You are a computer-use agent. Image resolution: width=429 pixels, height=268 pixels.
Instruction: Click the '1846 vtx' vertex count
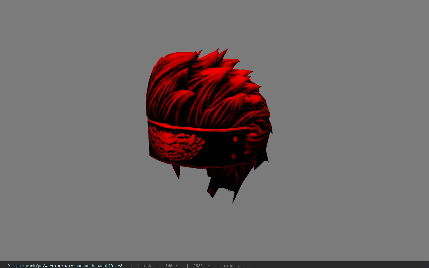(172, 266)
